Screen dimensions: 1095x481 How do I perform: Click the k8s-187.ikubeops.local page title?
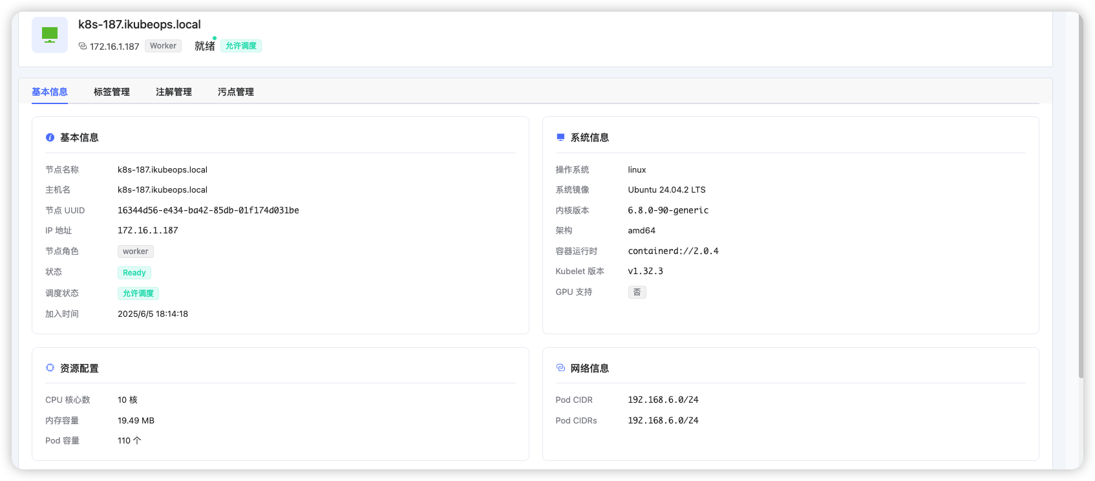point(140,25)
